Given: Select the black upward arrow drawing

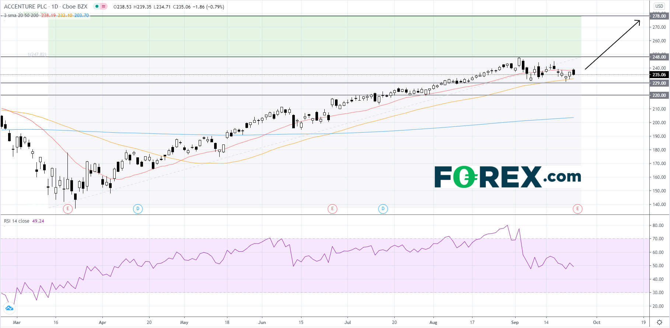Looking at the screenshot, I should (612, 45).
